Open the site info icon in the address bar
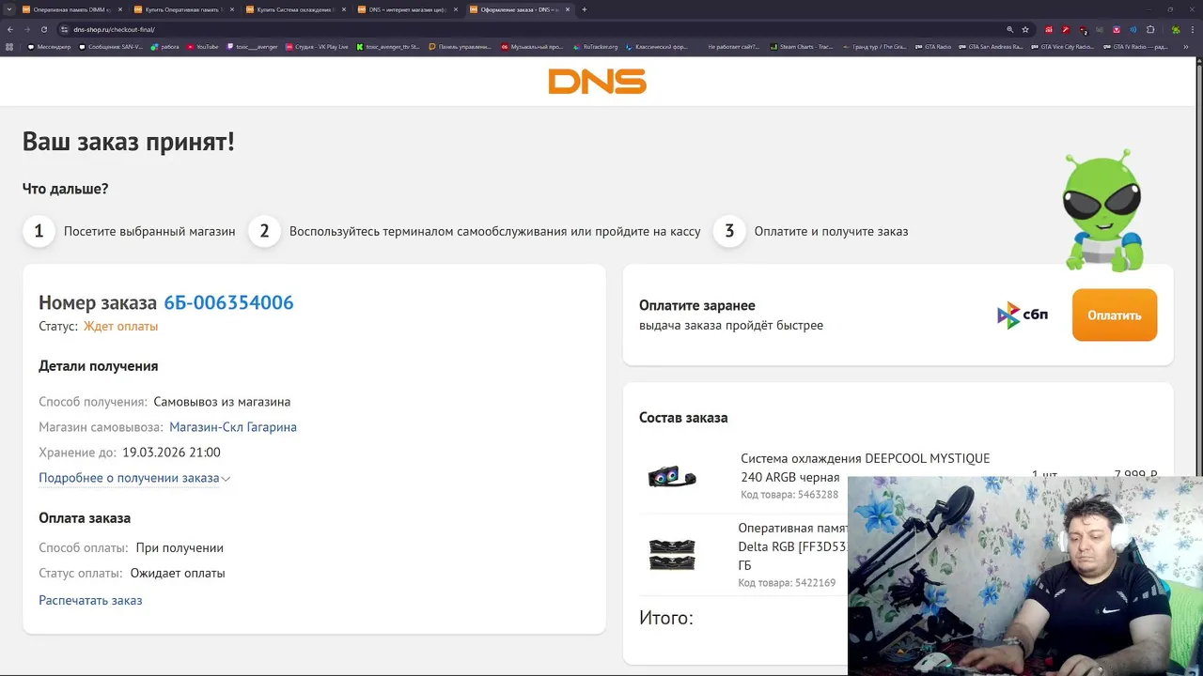The height and width of the screenshot is (676, 1203). click(64, 29)
